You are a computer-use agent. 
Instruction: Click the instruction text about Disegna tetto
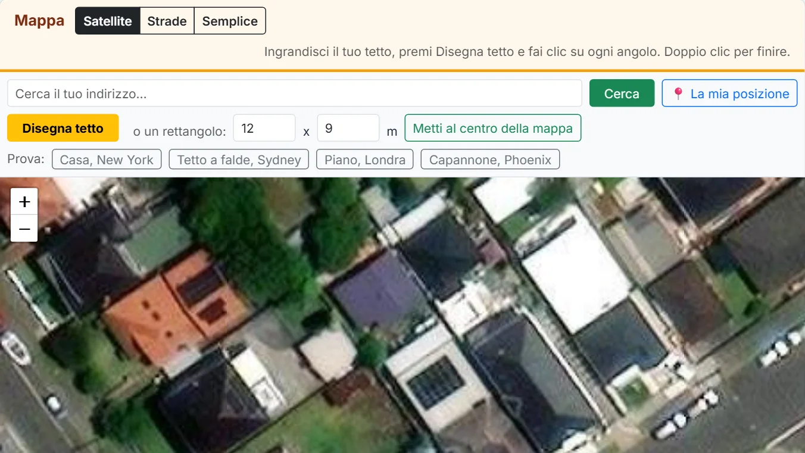527,52
